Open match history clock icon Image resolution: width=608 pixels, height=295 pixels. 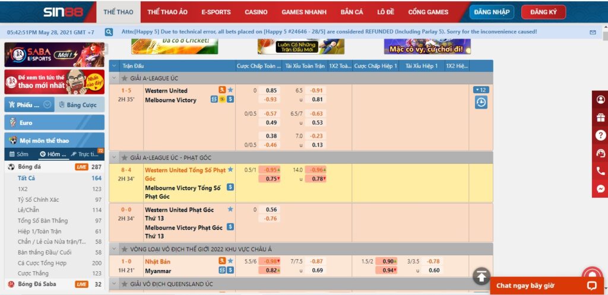click(x=480, y=103)
